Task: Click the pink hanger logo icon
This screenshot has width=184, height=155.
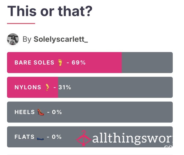Action: [x=83, y=138]
